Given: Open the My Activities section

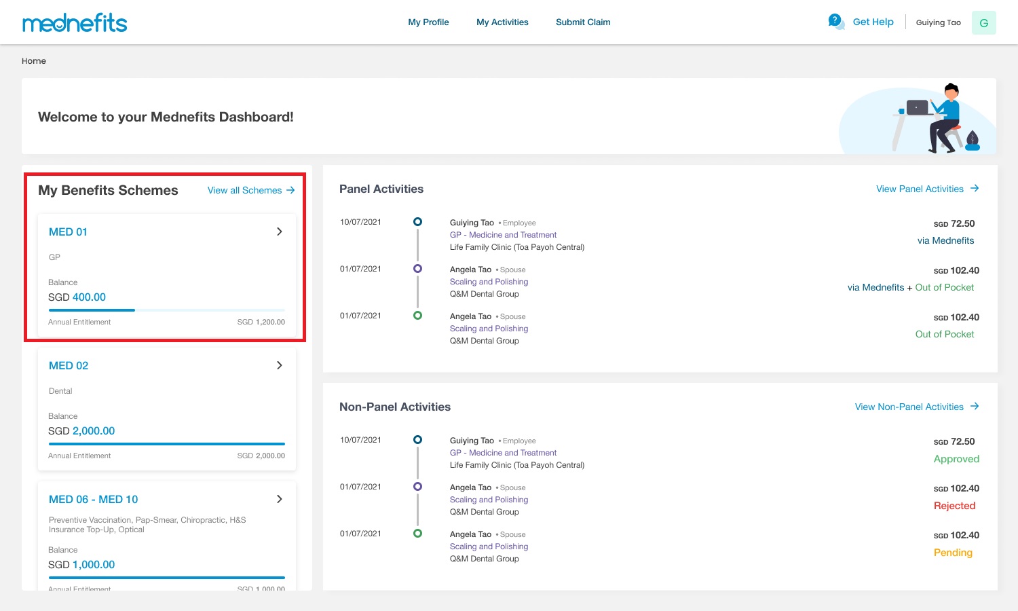Looking at the screenshot, I should [x=502, y=22].
